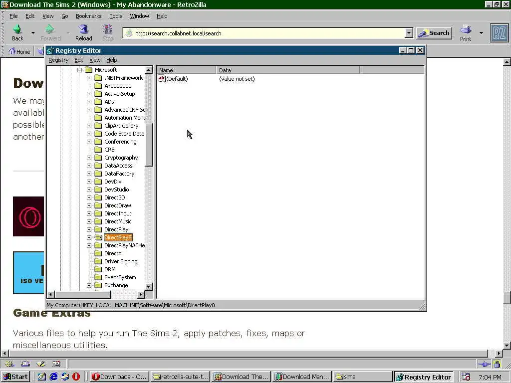Open RetroZilla's Go menu
This screenshot has width=511, height=383.
pyautogui.click(x=65, y=16)
